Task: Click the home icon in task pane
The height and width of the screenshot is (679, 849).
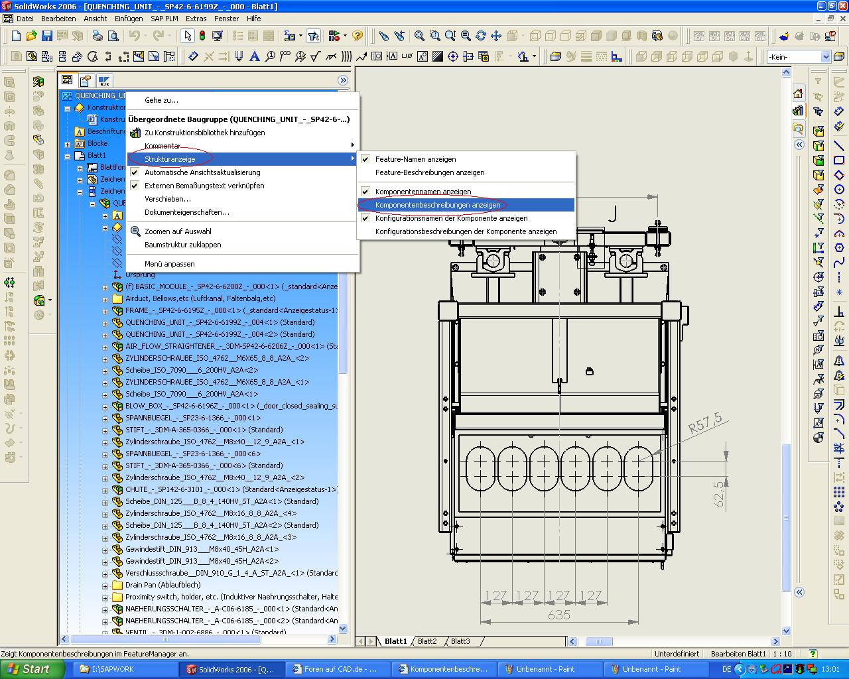Action: [x=799, y=94]
